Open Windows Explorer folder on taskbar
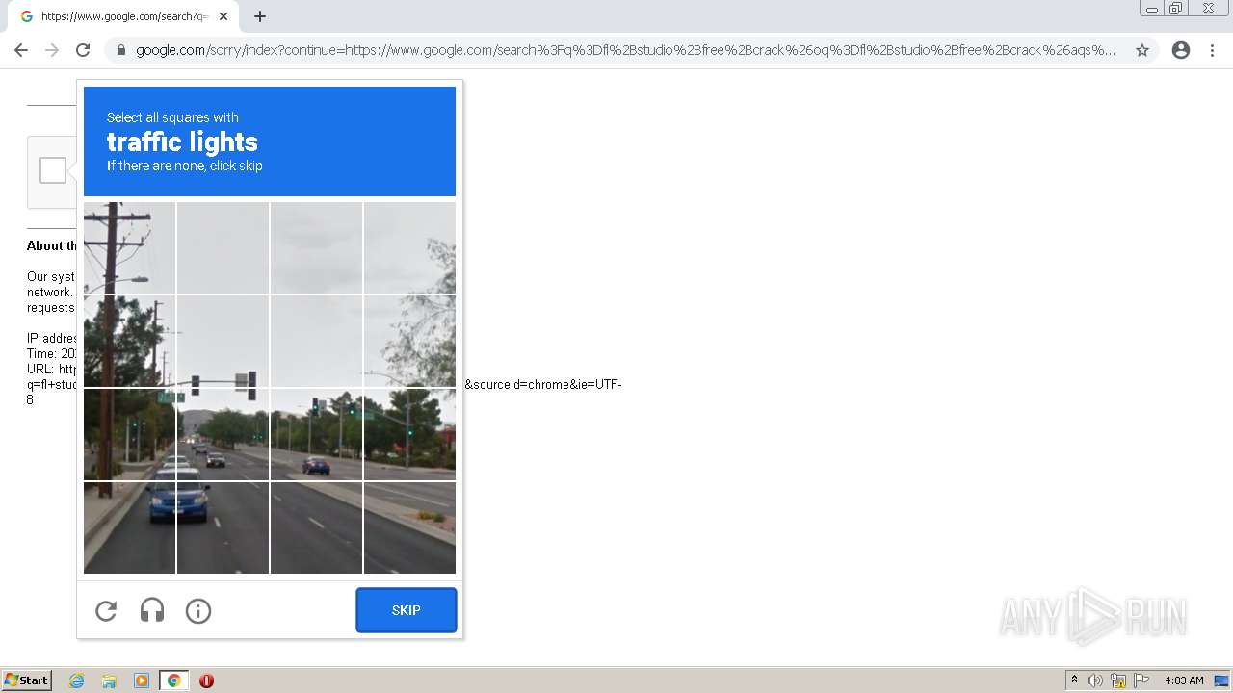 click(x=109, y=680)
